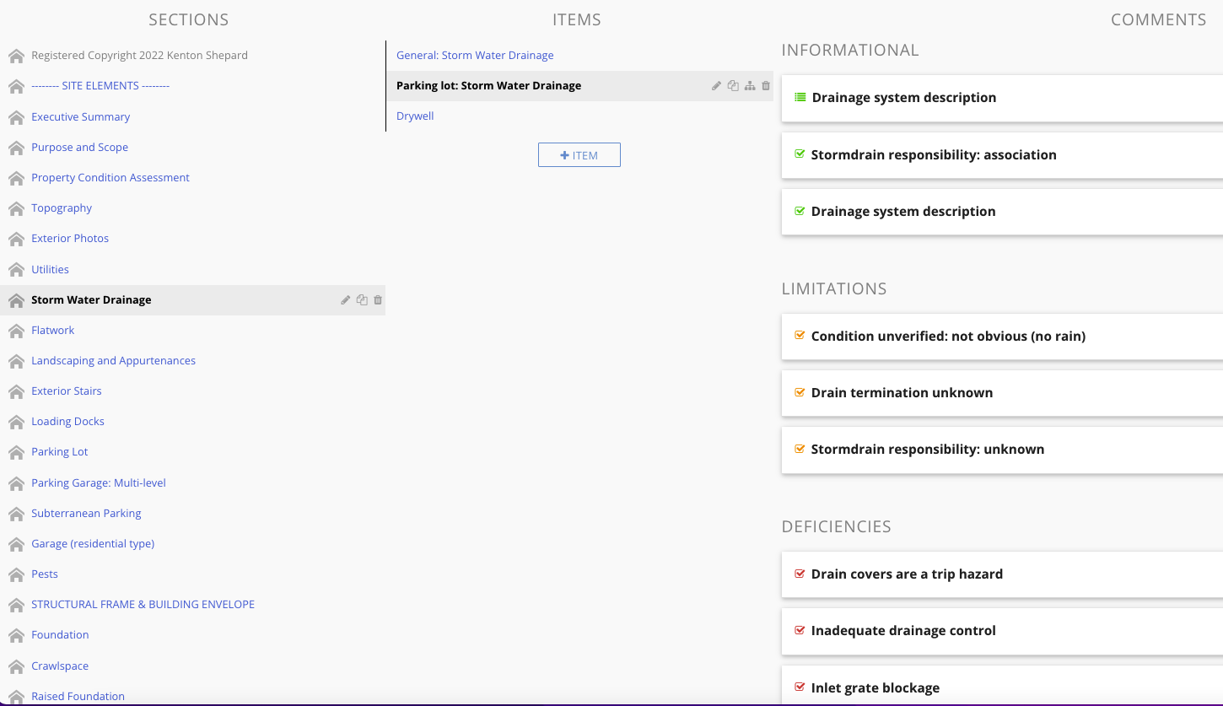Open Executive Summary section
This screenshot has width=1223, height=706.
[x=80, y=117]
